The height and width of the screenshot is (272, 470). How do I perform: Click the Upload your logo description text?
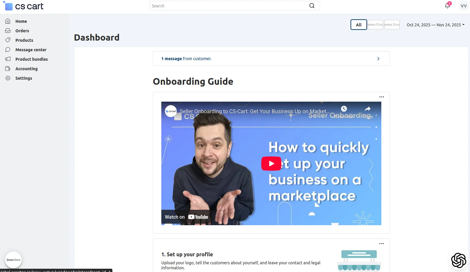[241, 265]
